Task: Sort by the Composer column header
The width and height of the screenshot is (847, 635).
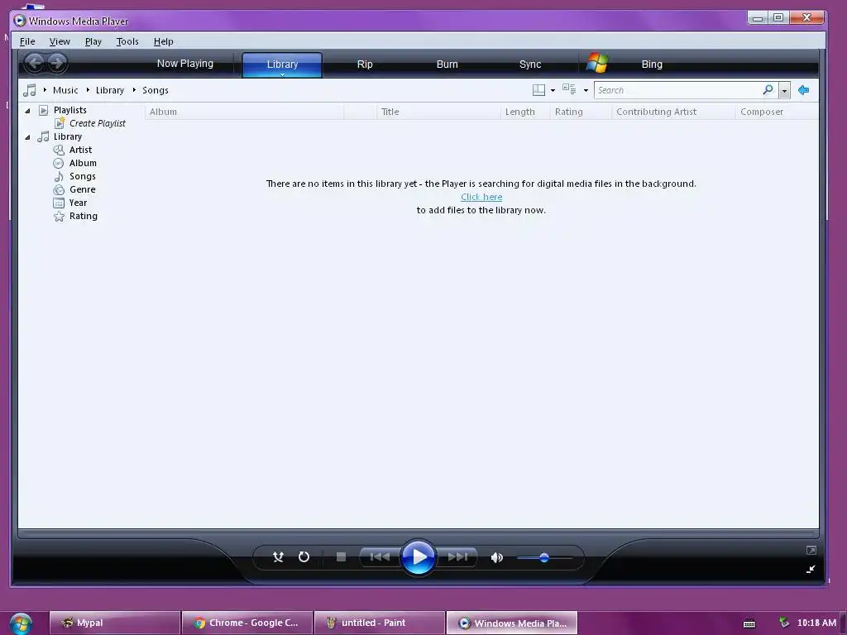Action: [x=777, y=112]
